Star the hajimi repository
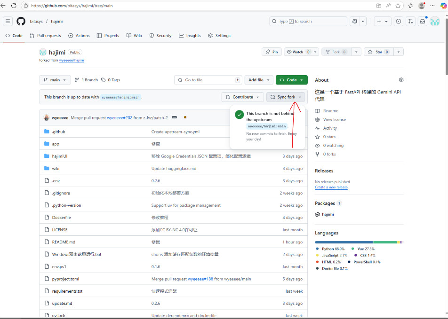The width and height of the screenshot is (448, 319). point(376,52)
